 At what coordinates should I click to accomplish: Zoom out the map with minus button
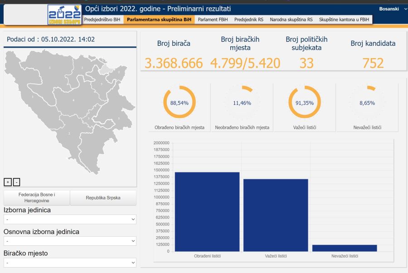coord(16,182)
